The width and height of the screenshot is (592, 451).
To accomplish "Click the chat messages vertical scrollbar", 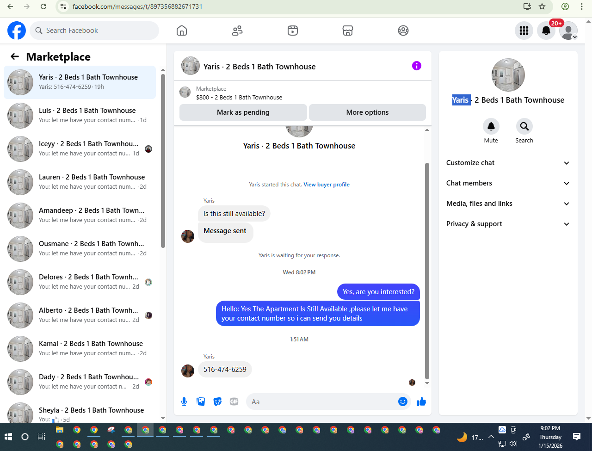I will [427, 271].
